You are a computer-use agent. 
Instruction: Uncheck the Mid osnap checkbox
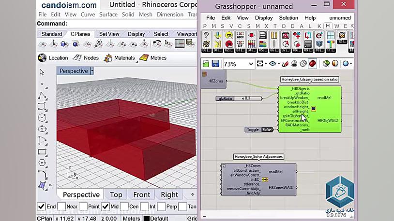(105, 207)
